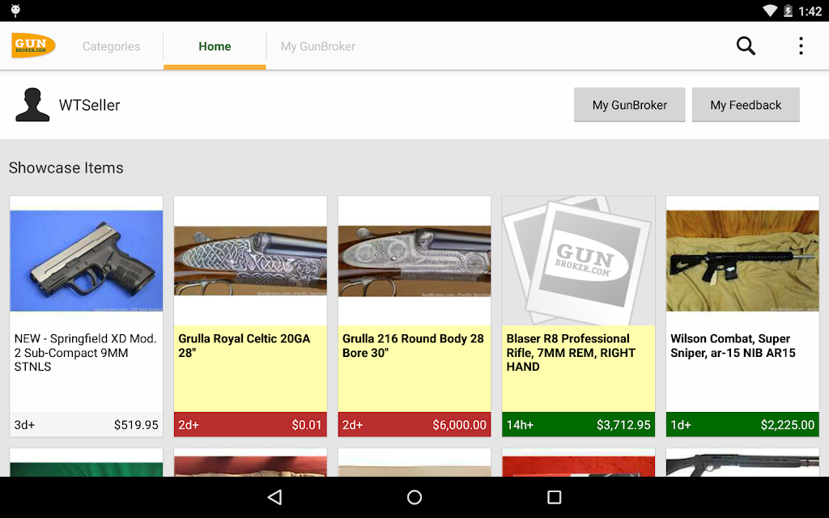Screen dimensions: 829x518
Task: Open the Springfield XD pistol photo
Action: (86, 261)
